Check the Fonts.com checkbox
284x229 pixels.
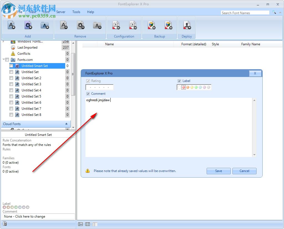7,60
